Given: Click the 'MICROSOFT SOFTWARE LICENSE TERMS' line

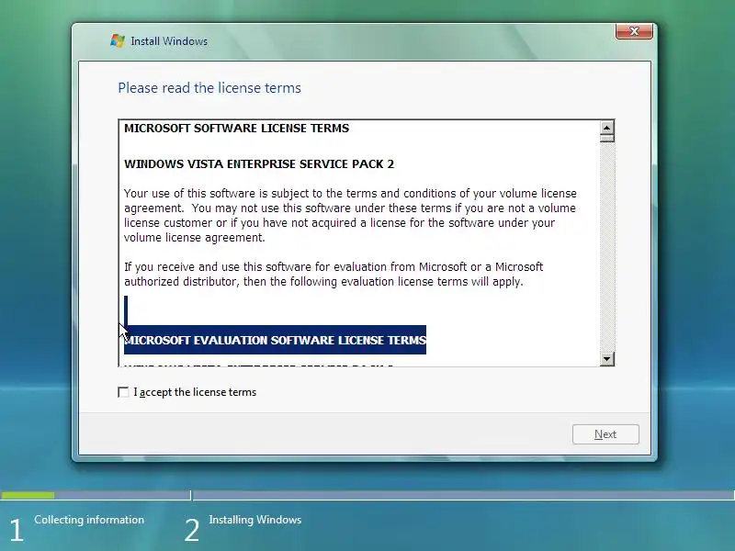Looking at the screenshot, I should [237, 129].
